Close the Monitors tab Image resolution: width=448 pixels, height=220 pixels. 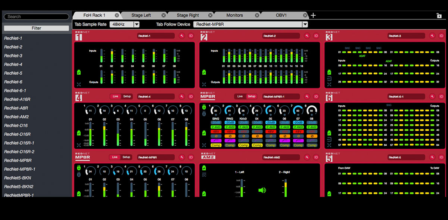[x=258, y=15]
